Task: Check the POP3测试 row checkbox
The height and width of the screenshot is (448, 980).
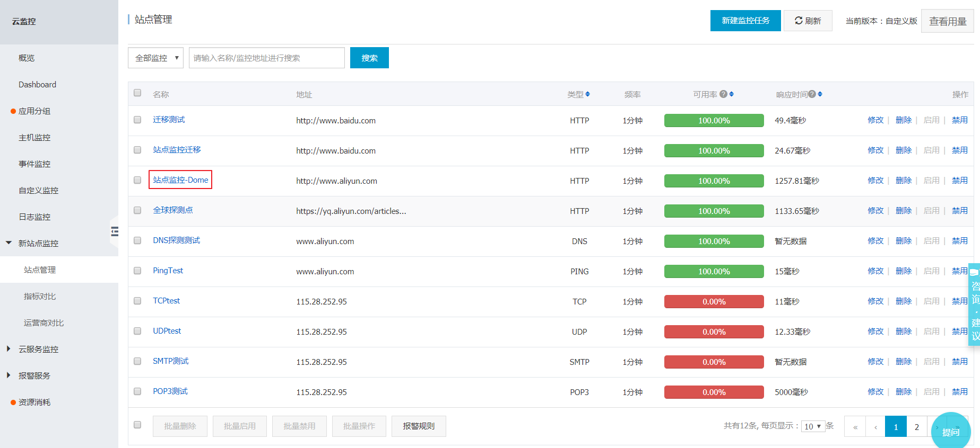Action: click(137, 391)
